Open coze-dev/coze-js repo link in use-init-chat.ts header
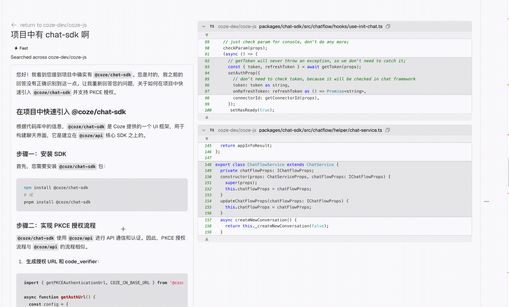 [237, 27]
